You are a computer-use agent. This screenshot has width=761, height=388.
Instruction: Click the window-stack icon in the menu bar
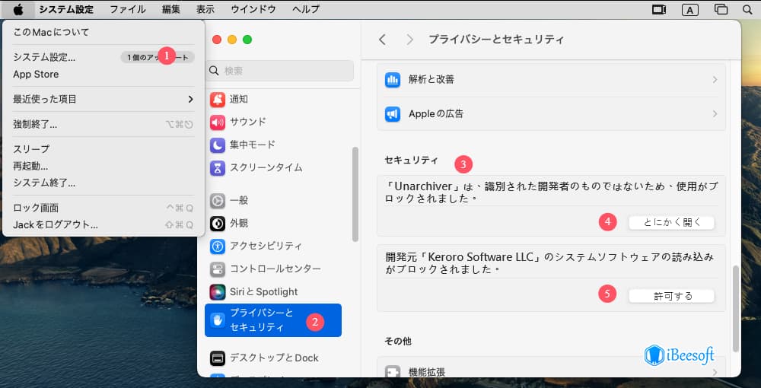point(721,9)
